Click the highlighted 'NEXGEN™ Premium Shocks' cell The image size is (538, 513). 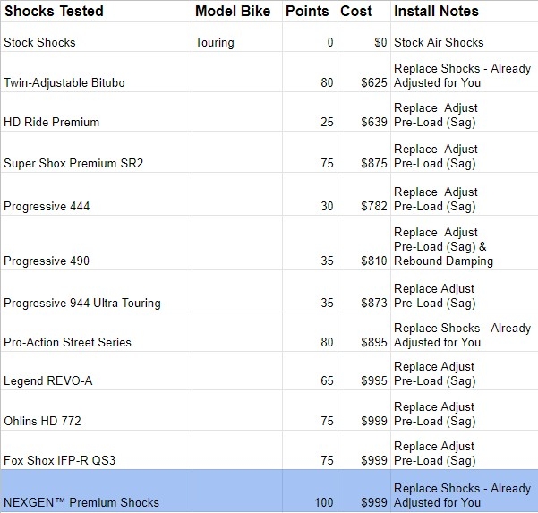tap(96, 491)
